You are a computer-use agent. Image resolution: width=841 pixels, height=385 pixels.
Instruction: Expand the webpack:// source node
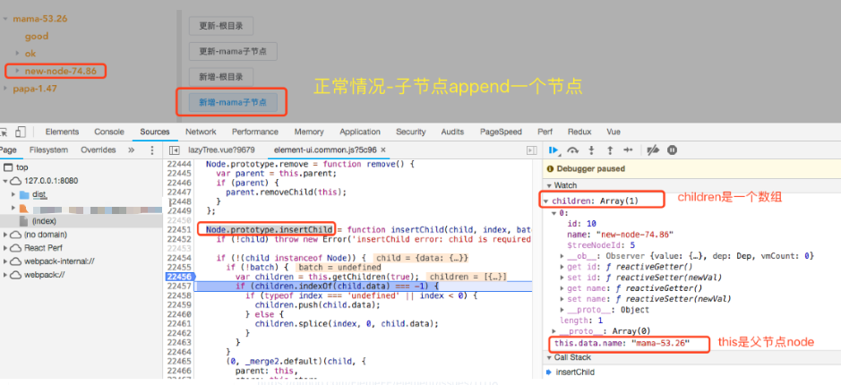(4, 275)
